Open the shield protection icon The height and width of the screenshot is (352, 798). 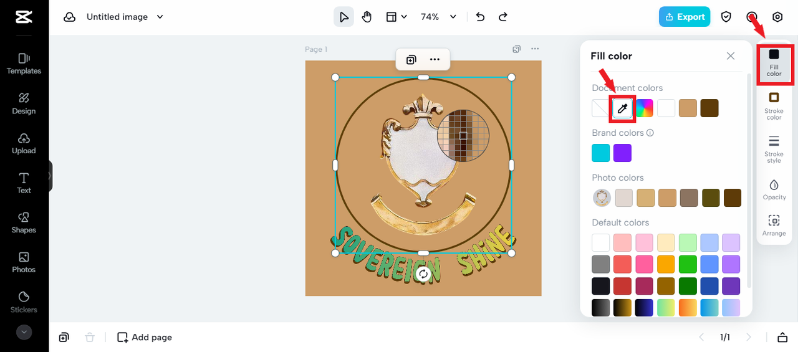pyautogui.click(x=726, y=17)
